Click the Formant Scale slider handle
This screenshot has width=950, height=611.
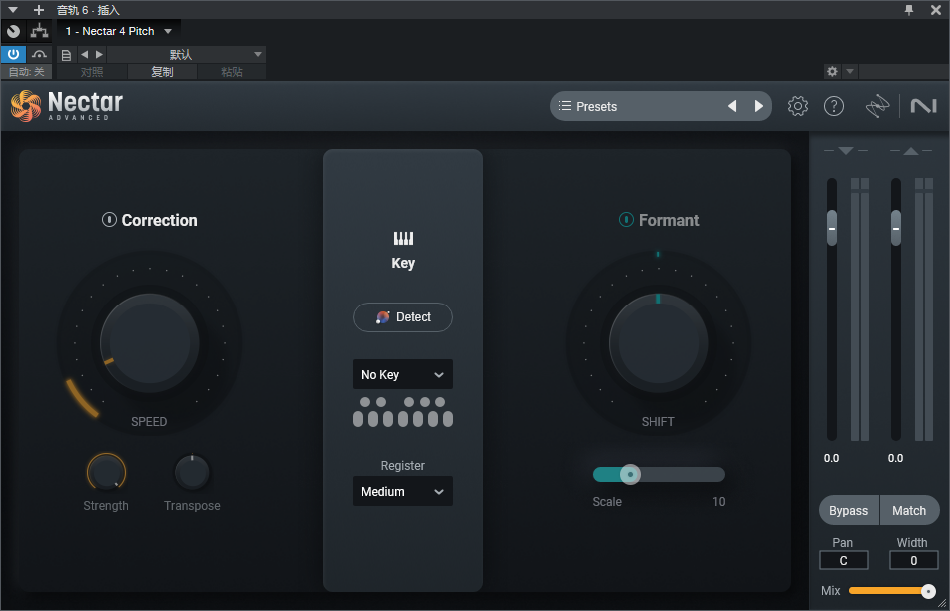630,474
